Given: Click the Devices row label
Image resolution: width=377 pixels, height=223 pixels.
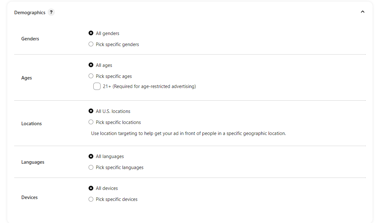Looking at the screenshot, I should 29,197.
